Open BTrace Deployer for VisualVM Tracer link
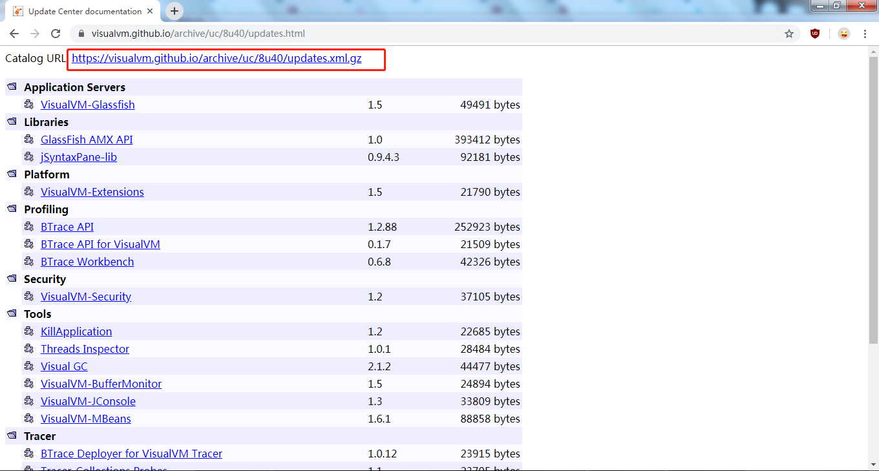 (131, 454)
